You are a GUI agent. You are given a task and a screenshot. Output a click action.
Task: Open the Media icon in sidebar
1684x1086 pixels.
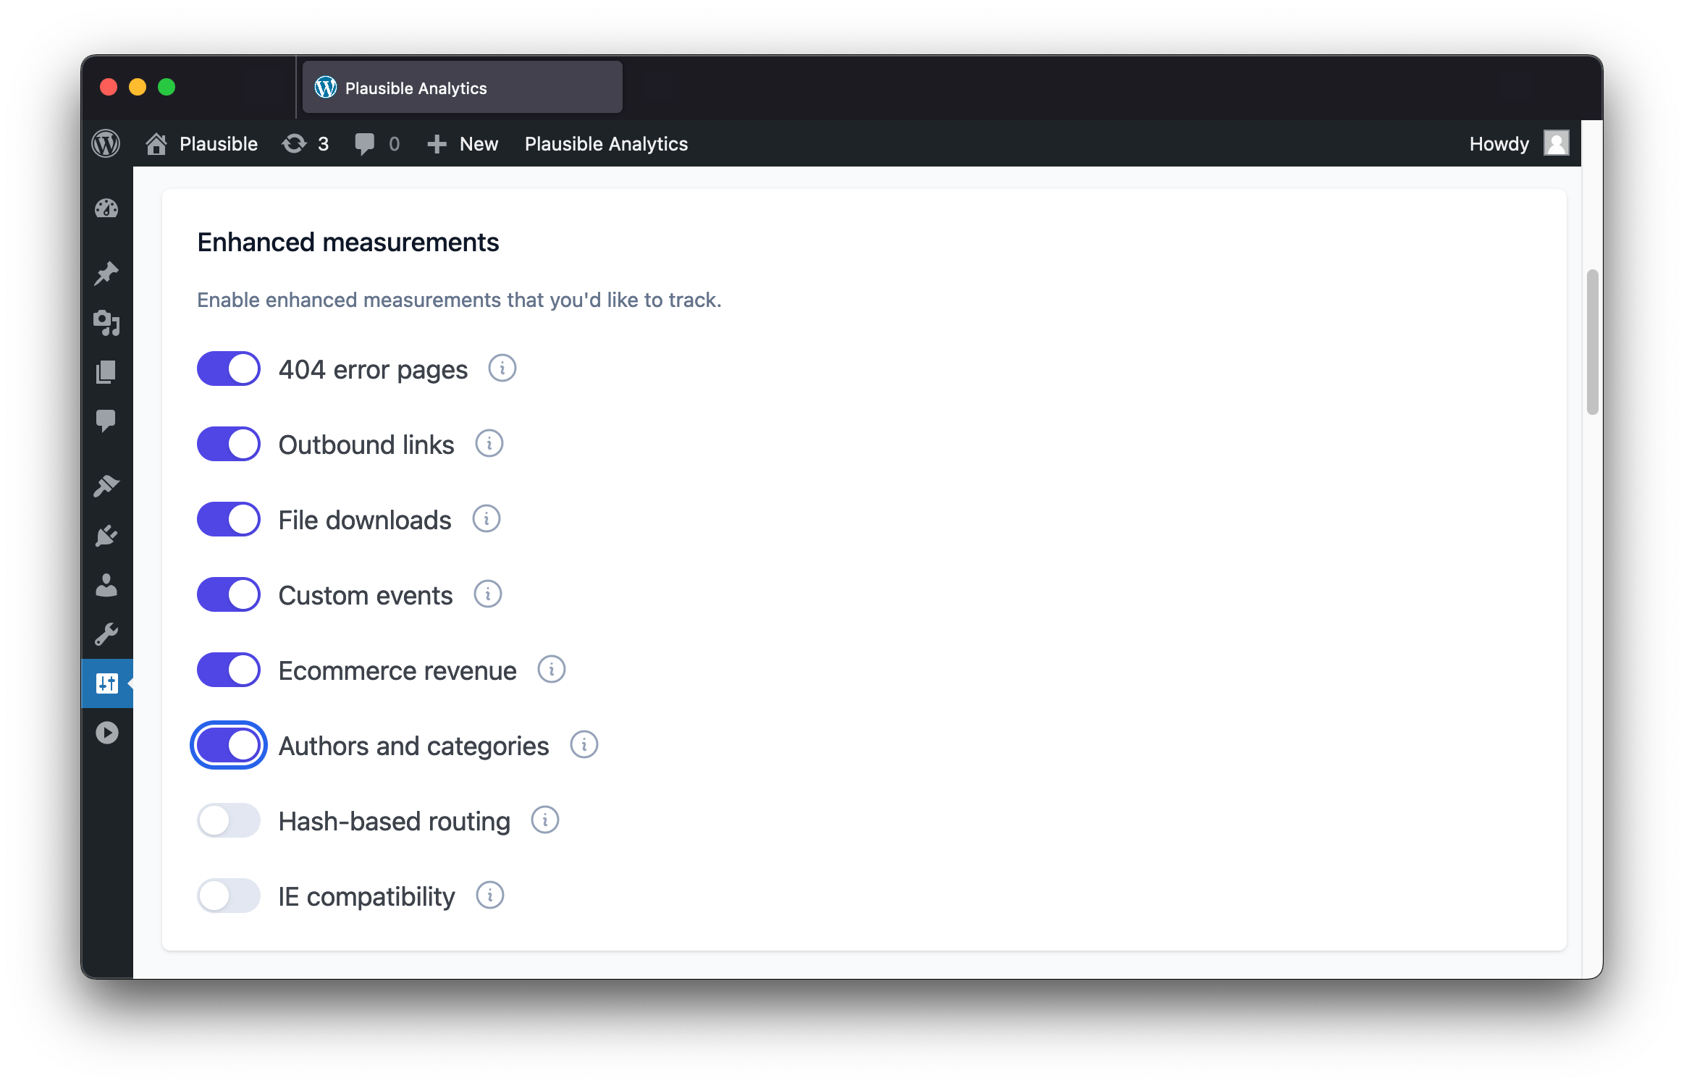coord(106,323)
